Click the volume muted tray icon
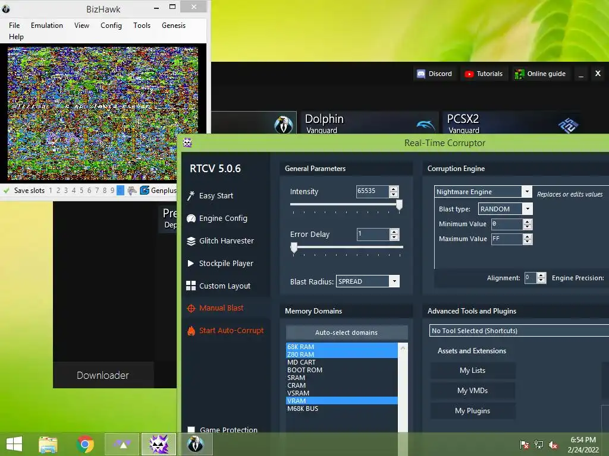 click(553, 445)
